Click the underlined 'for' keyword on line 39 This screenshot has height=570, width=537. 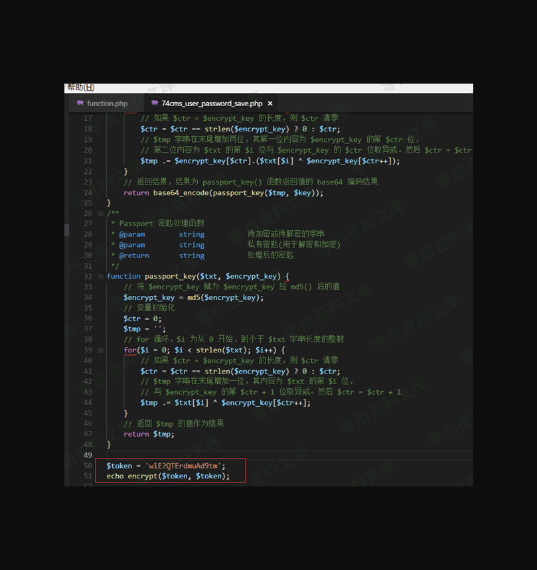coord(129,350)
